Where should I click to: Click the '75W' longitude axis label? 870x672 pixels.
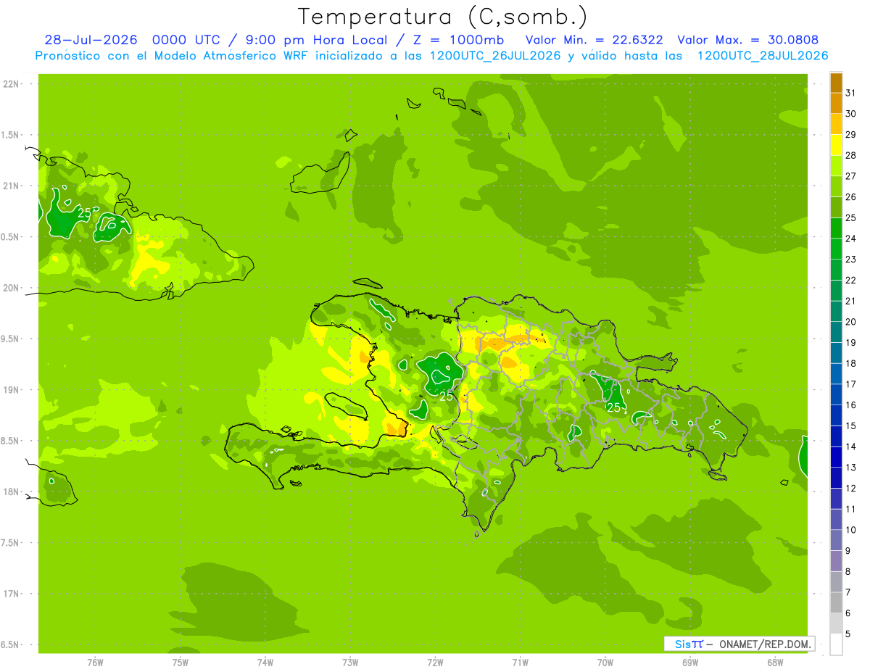point(180,662)
